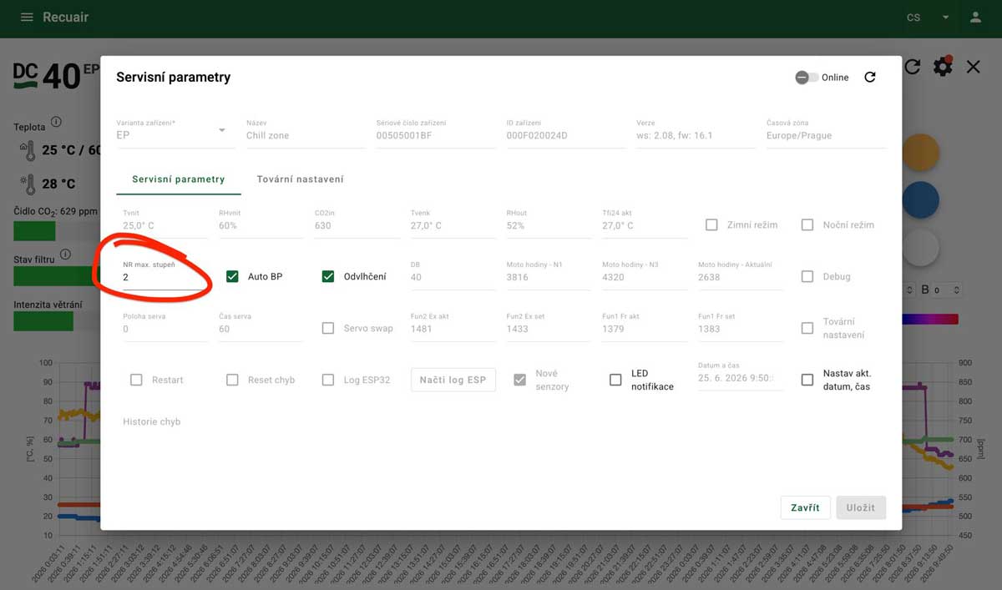Open the user account icon
Viewport: 1002px width, 590px height.
(974, 18)
